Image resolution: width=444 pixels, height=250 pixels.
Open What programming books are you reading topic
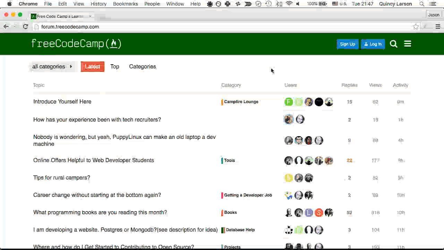click(x=100, y=212)
